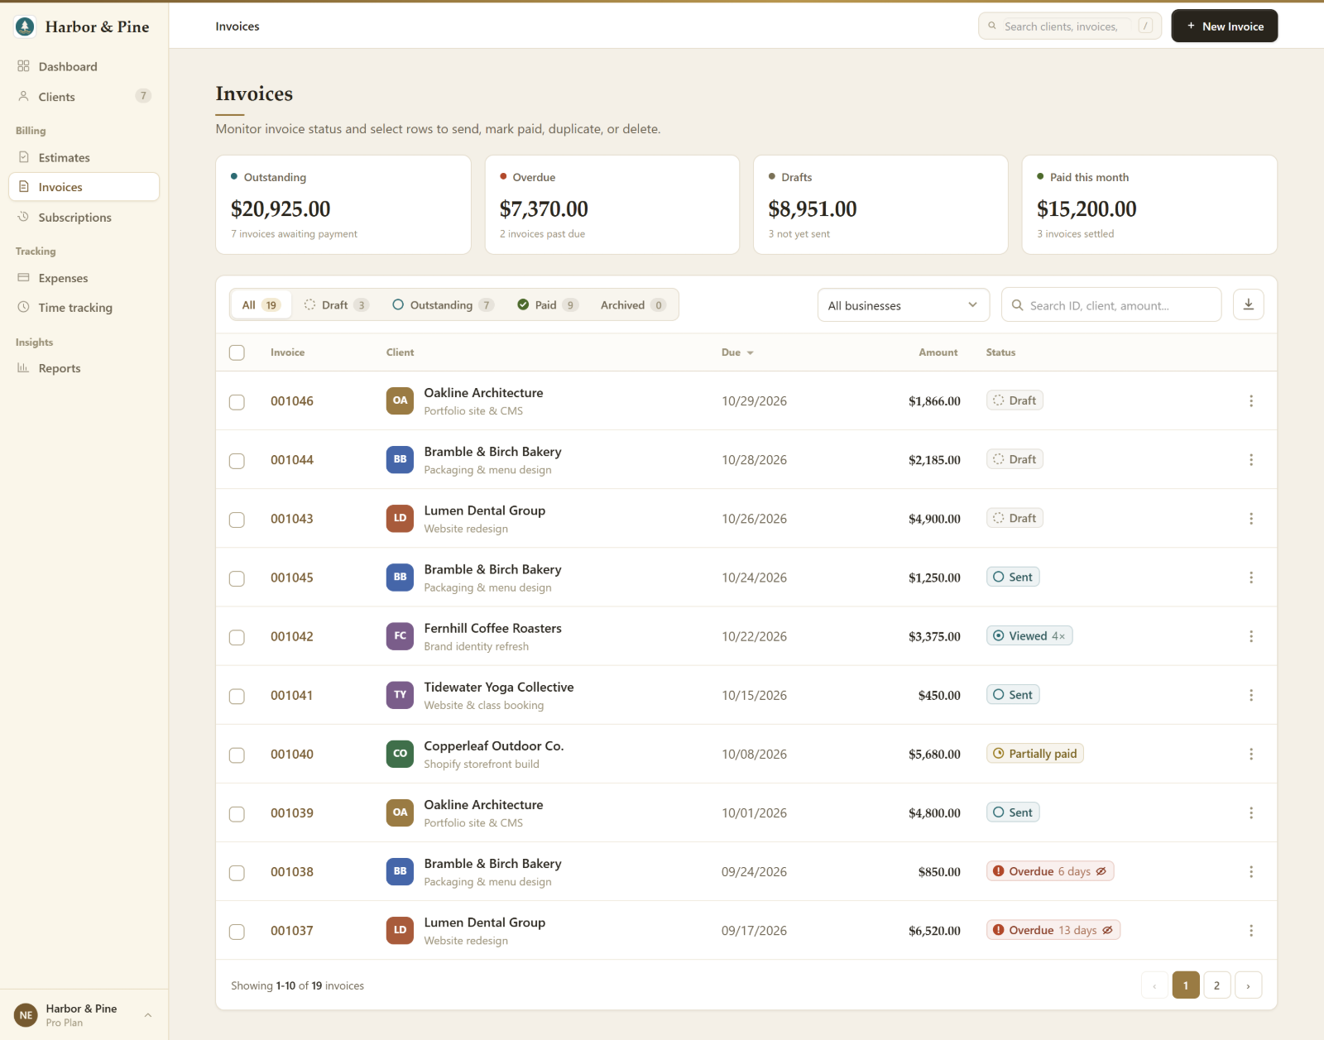Open row actions for invoice 001042

tap(1250, 636)
